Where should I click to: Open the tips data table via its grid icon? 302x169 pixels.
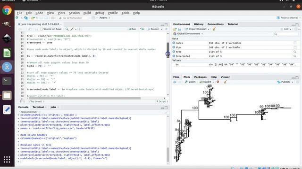pos(295,47)
